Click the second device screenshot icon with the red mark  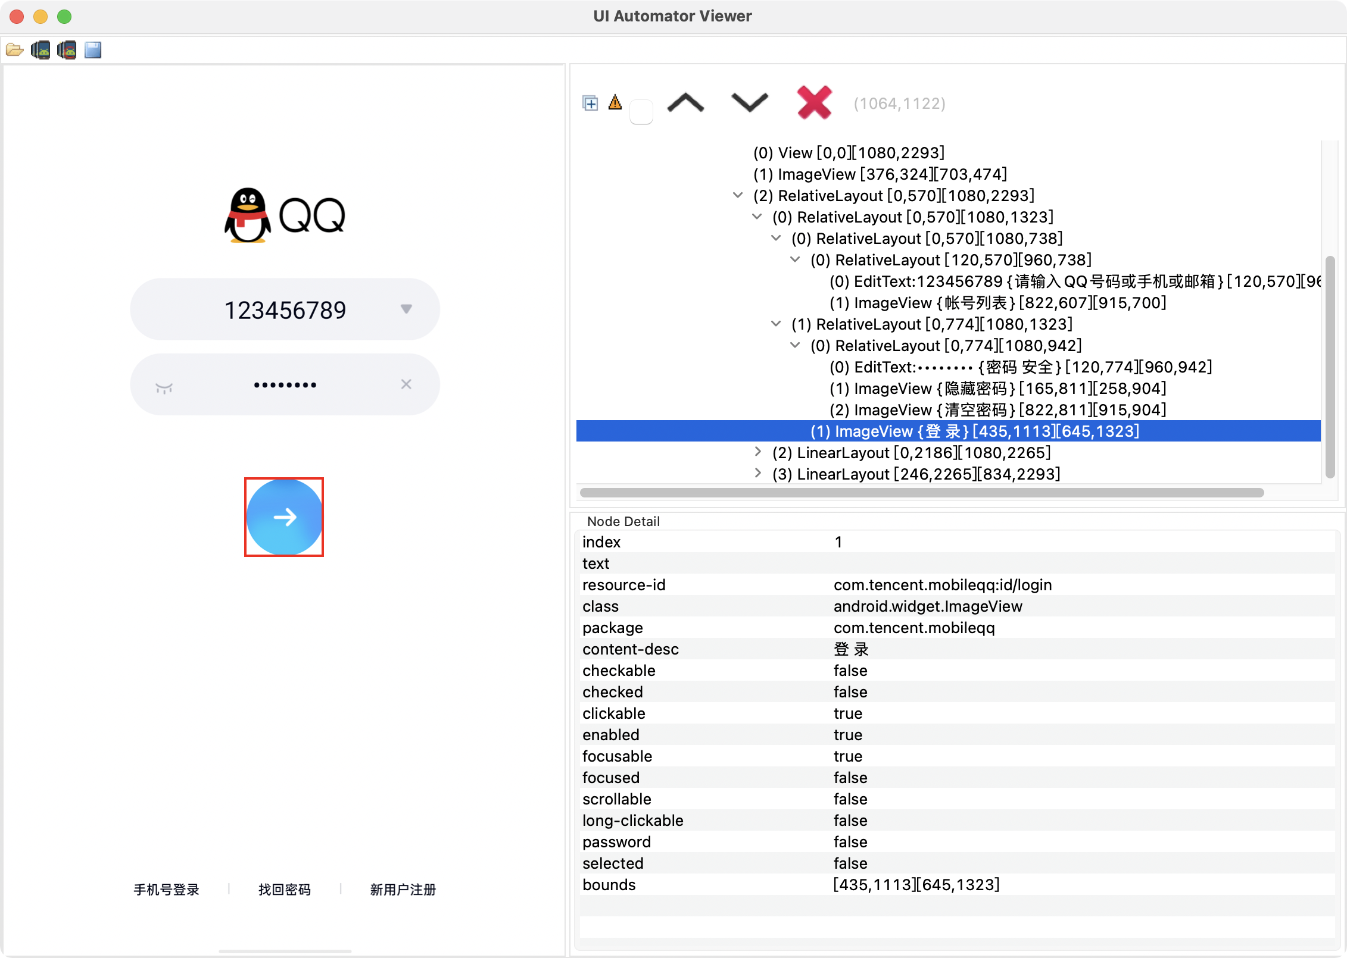pyautogui.click(x=67, y=50)
